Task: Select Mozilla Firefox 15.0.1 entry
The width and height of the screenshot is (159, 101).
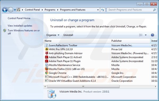Action: pyautogui.click(x=101, y=69)
